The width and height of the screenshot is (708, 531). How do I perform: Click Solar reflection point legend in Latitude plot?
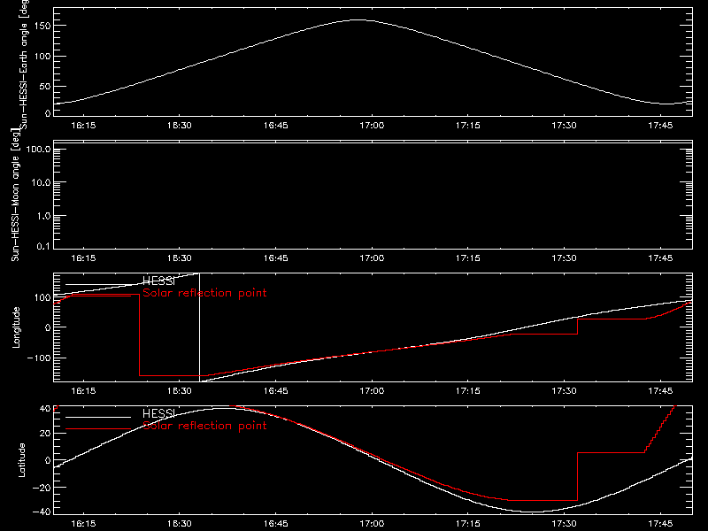tap(204, 426)
